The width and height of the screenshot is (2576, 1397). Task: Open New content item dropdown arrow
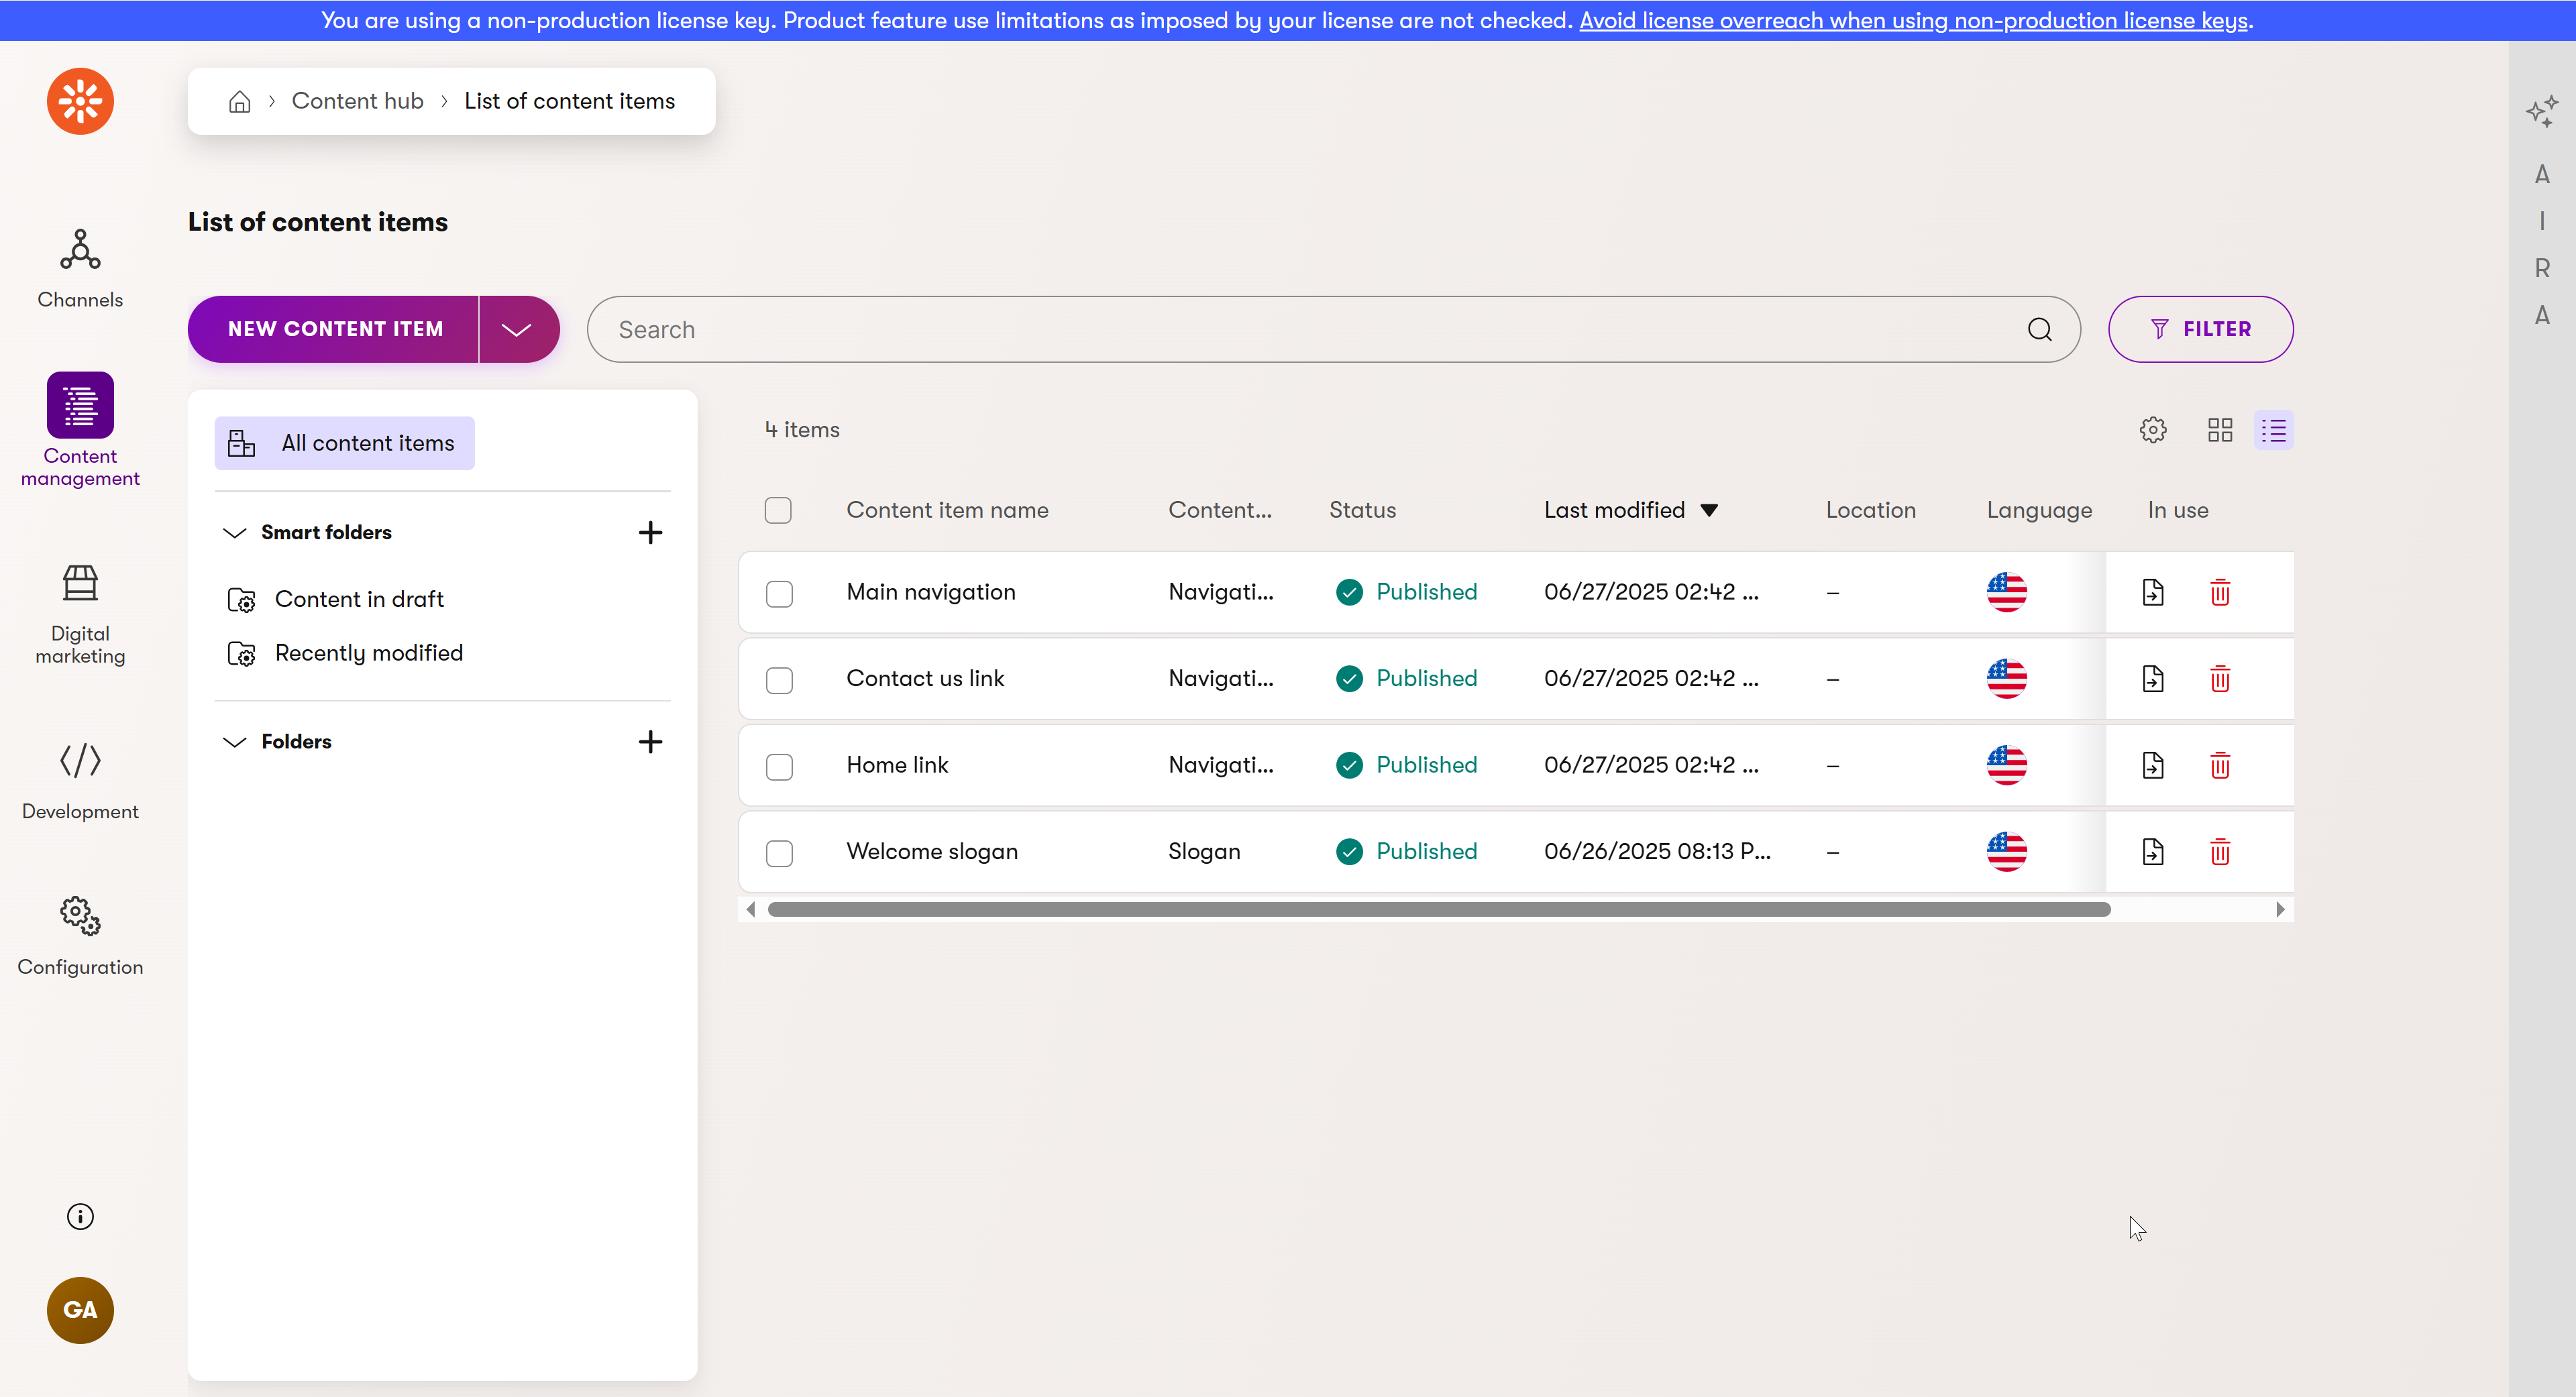(517, 329)
